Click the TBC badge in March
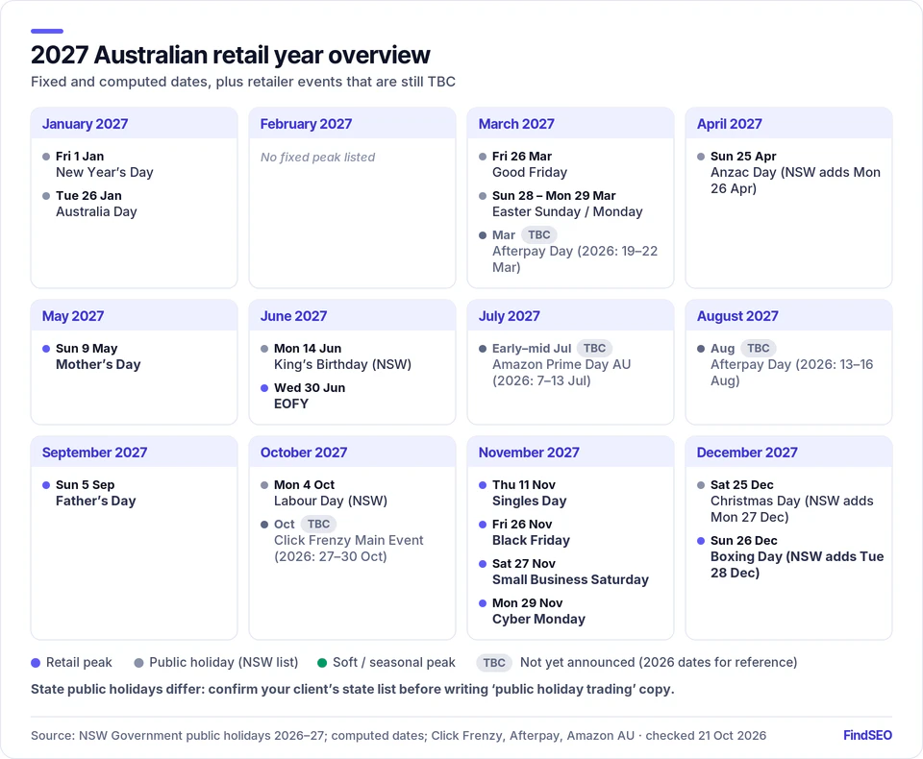 [x=539, y=234]
